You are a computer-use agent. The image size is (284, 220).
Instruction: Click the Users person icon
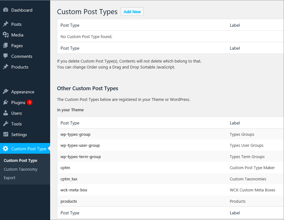[x=6, y=113]
